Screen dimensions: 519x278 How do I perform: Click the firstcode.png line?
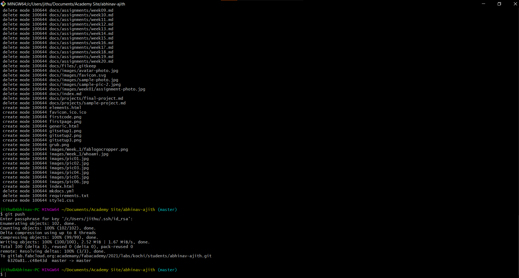click(x=42, y=117)
